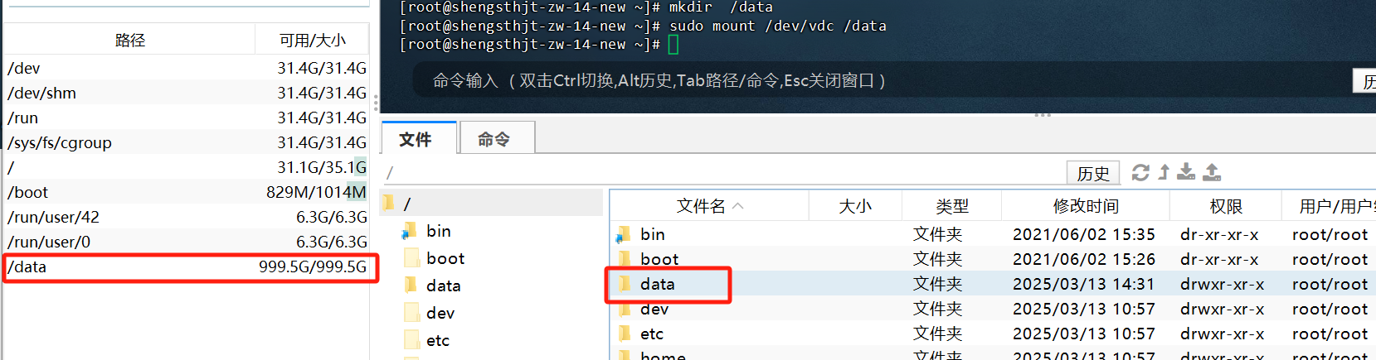This screenshot has height=360, width=1376.
Task: Switch to the 命令 tab
Action: click(x=494, y=139)
